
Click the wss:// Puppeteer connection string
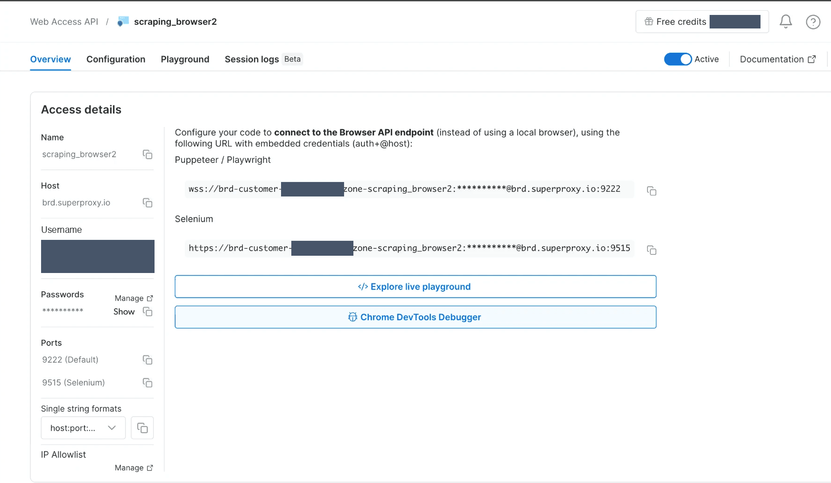coord(409,189)
